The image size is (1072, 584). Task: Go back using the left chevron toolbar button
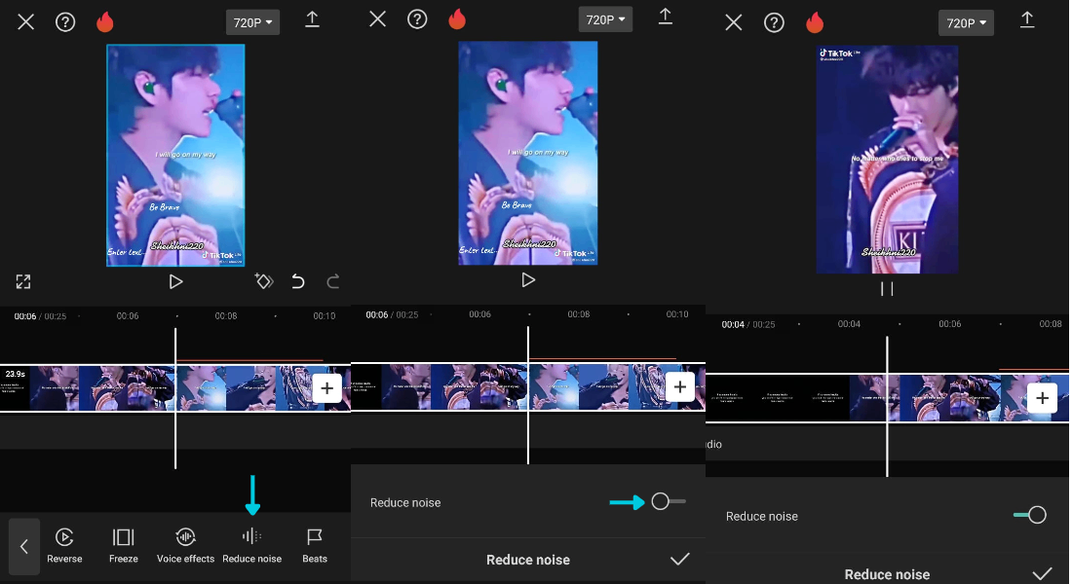point(24,546)
